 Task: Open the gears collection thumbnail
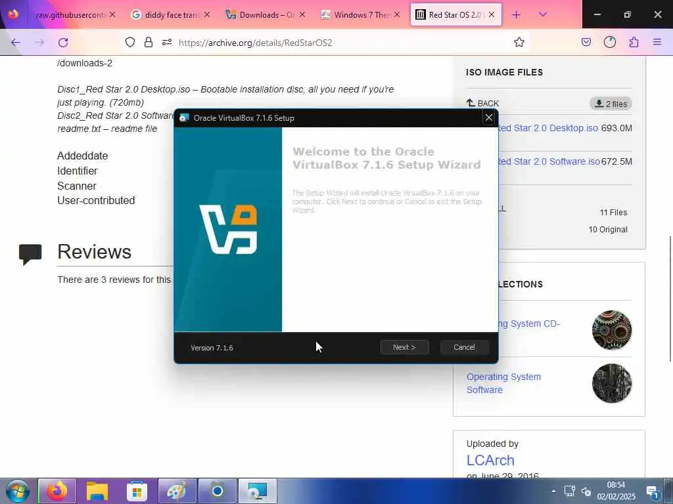click(x=612, y=329)
